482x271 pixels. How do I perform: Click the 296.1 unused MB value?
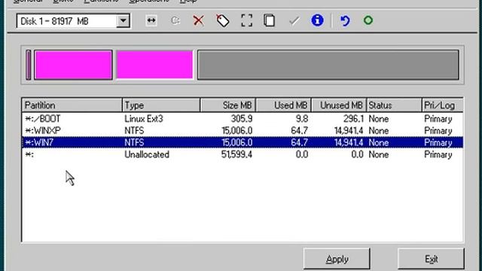click(x=353, y=119)
